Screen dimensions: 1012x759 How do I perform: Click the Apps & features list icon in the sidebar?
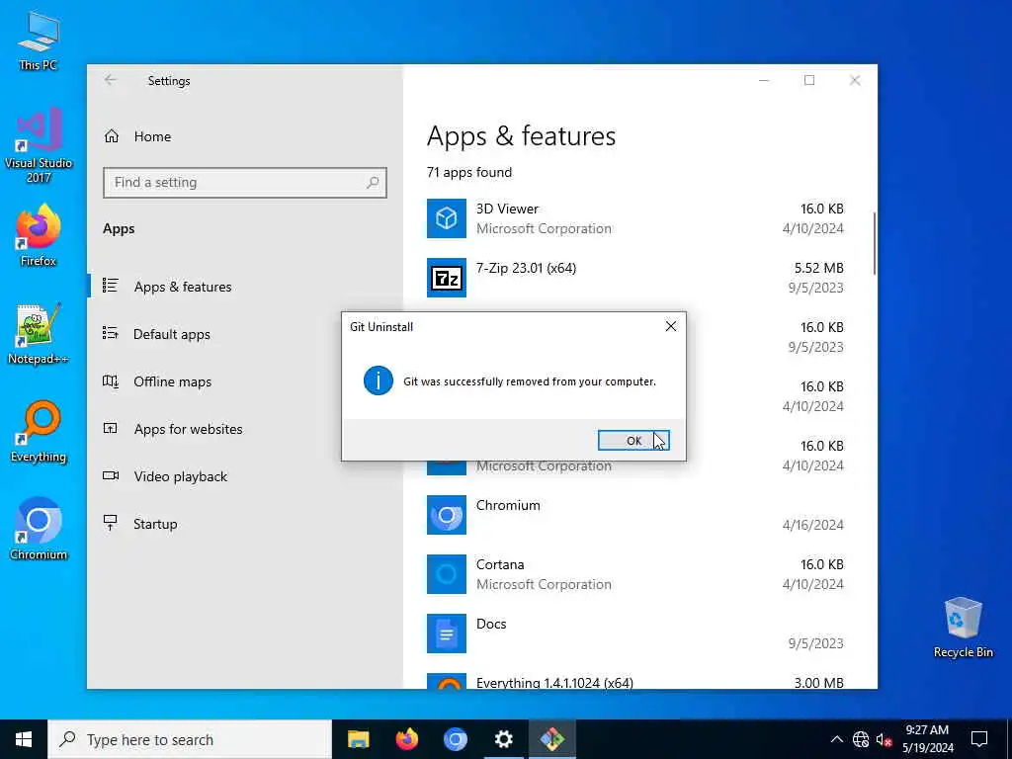tap(111, 286)
